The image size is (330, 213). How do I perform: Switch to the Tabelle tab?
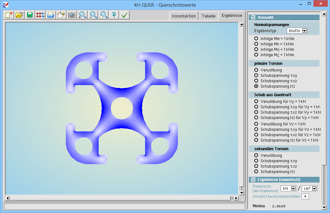pyautogui.click(x=208, y=16)
